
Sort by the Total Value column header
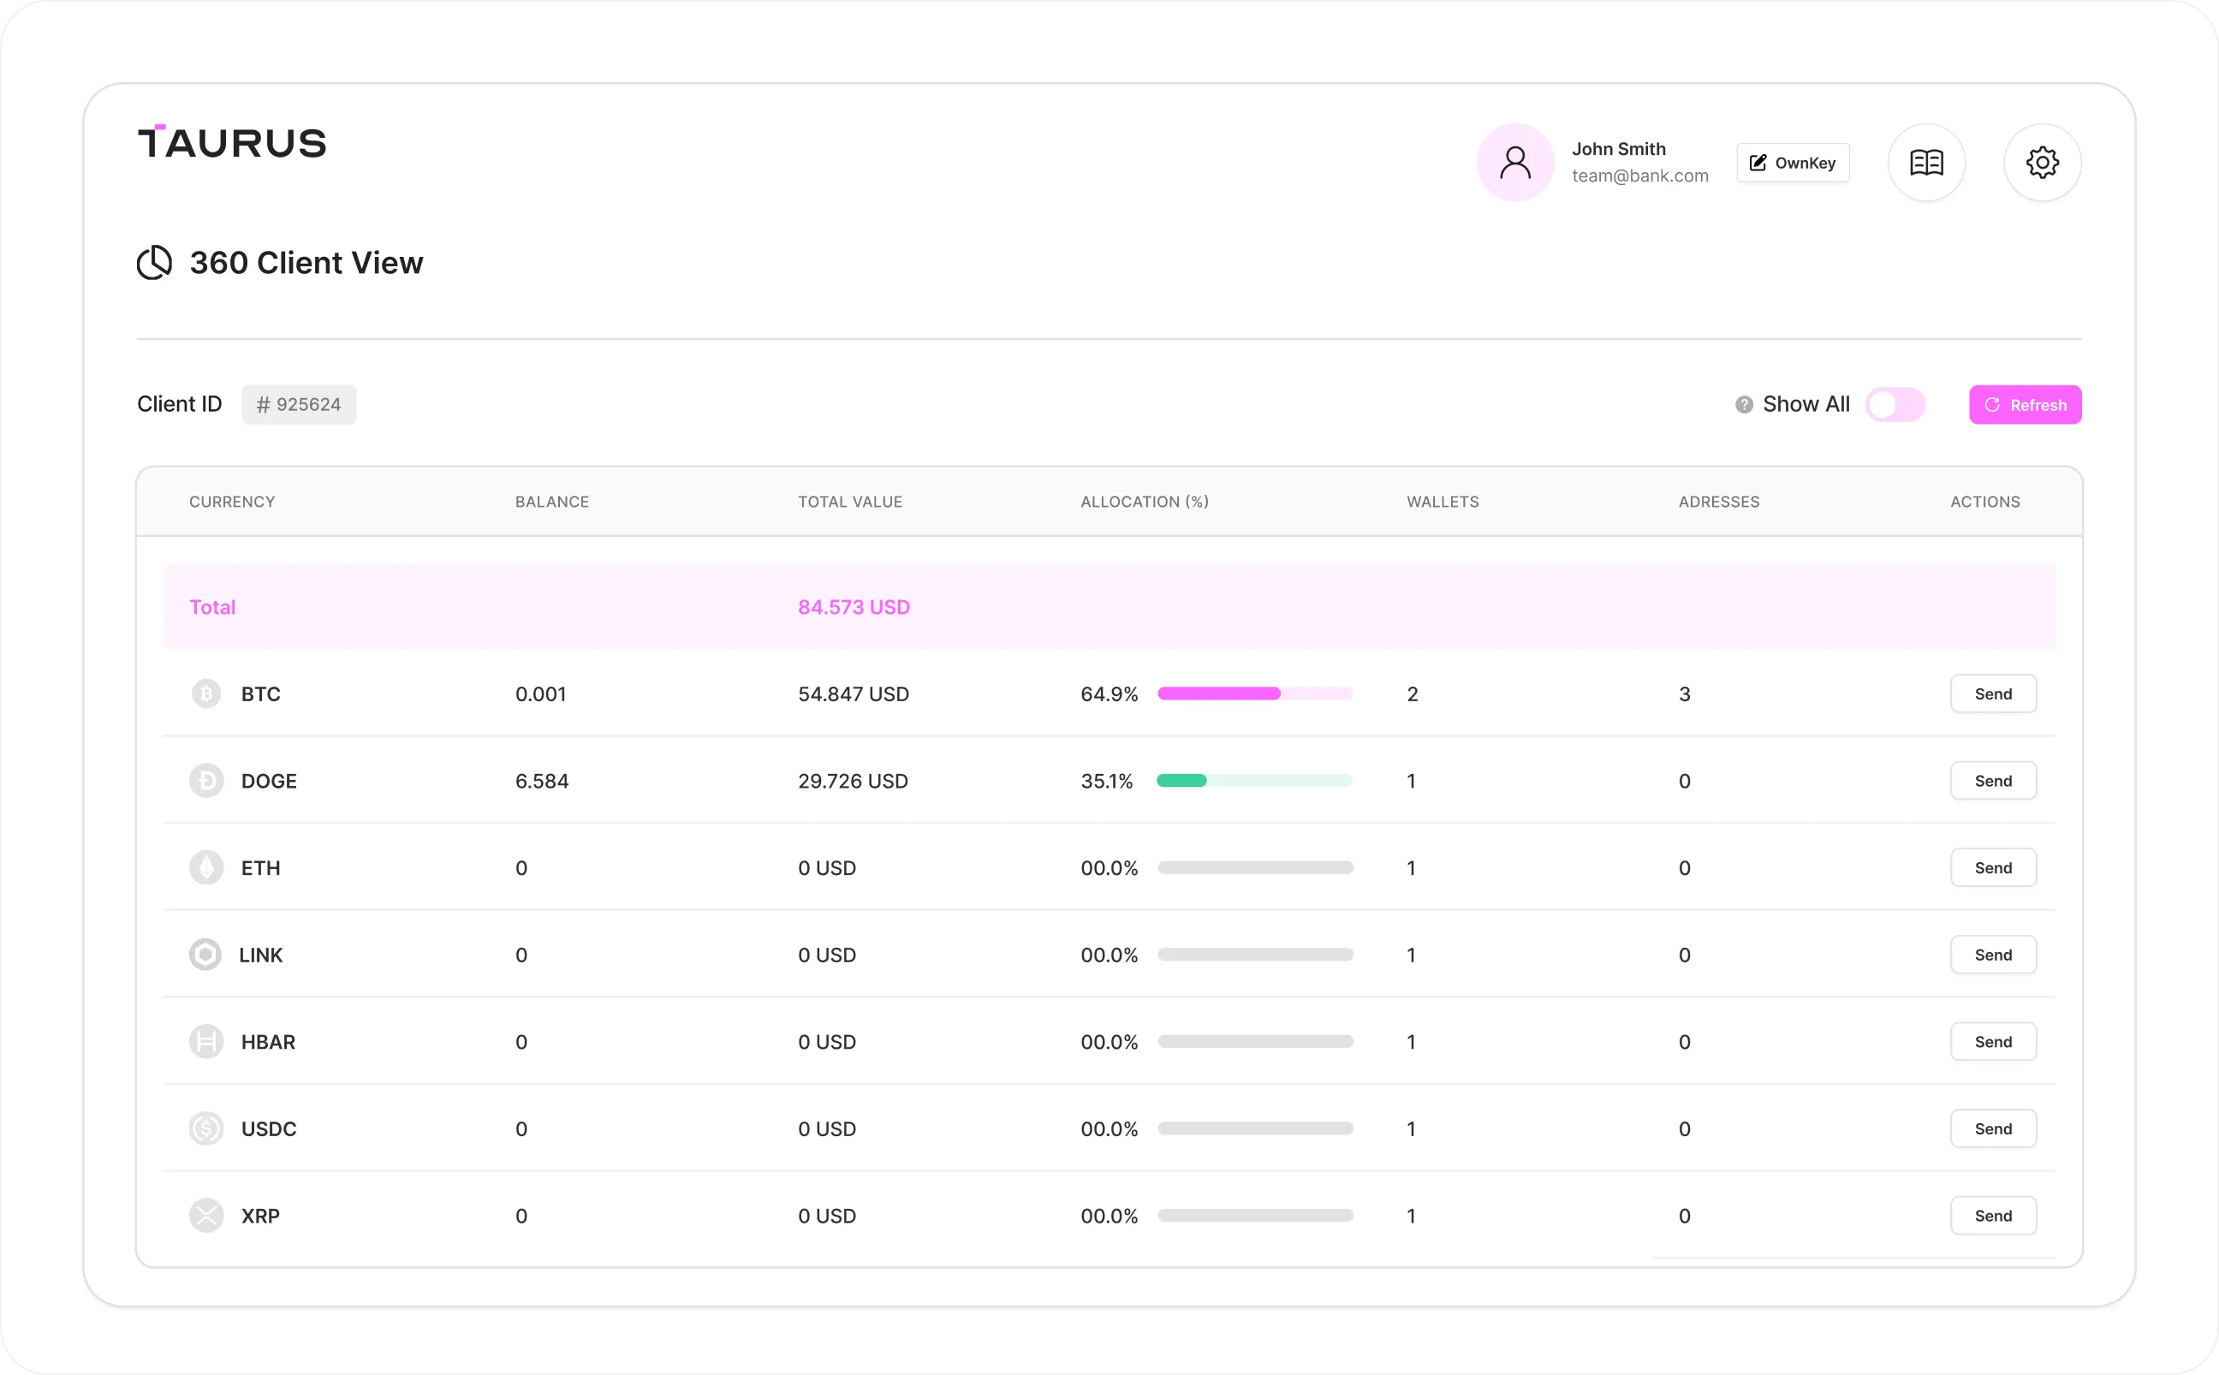849,502
